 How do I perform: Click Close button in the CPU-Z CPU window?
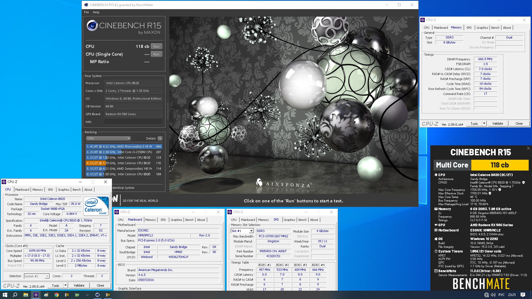coord(100,285)
